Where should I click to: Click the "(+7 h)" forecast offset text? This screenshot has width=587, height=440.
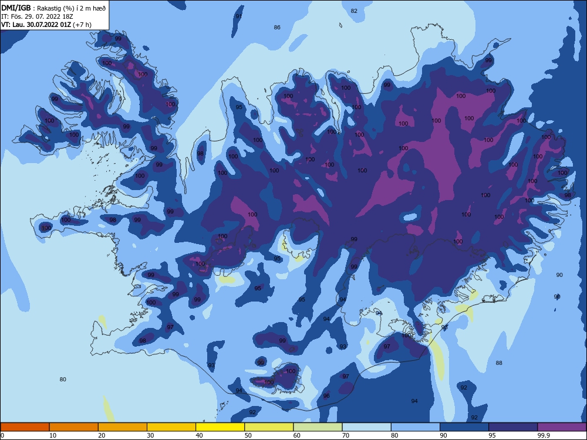82,25
